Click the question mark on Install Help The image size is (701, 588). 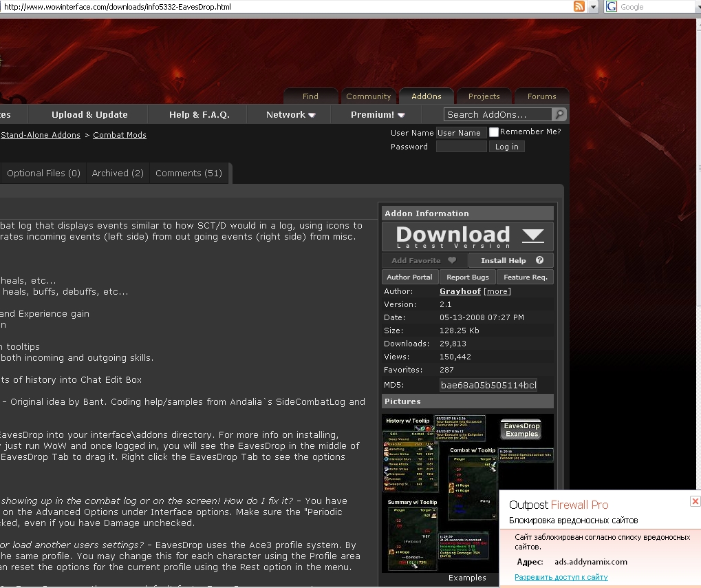539,261
